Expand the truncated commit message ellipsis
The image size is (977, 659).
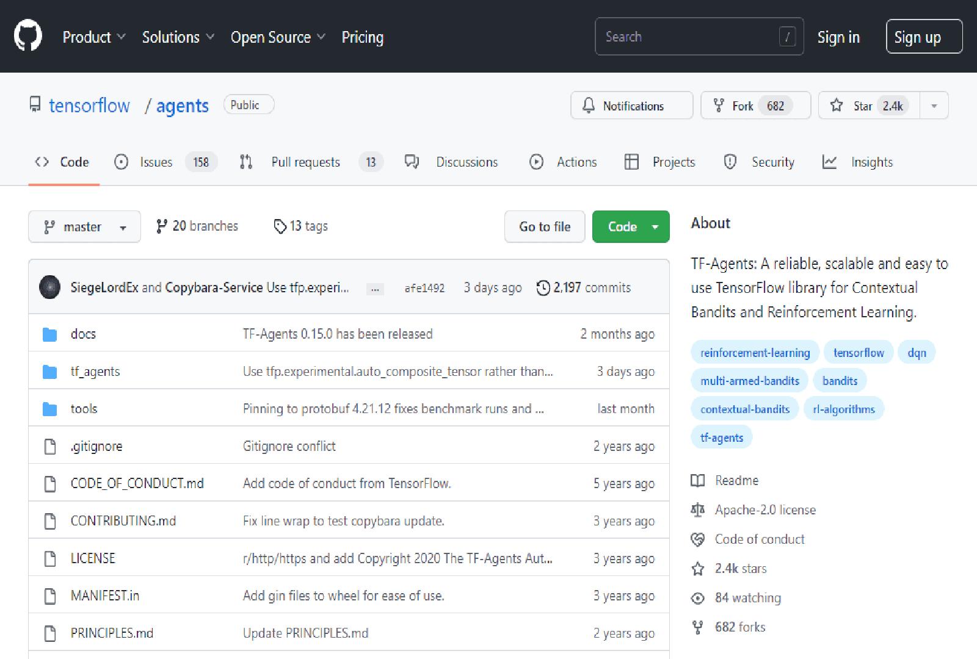click(x=375, y=289)
